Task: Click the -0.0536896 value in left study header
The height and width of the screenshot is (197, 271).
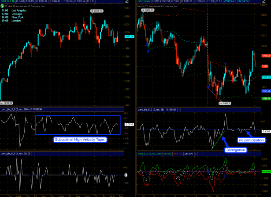Action: pyautogui.click(x=36, y=109)
